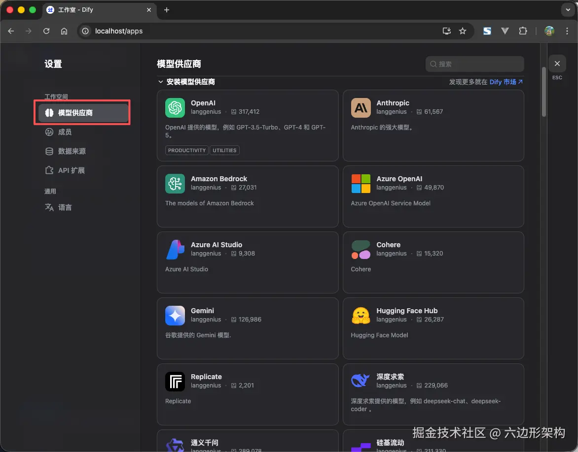Click the Azure AI Studio logo
Screen dimensions: 578x452
click(x=175, y=250)
